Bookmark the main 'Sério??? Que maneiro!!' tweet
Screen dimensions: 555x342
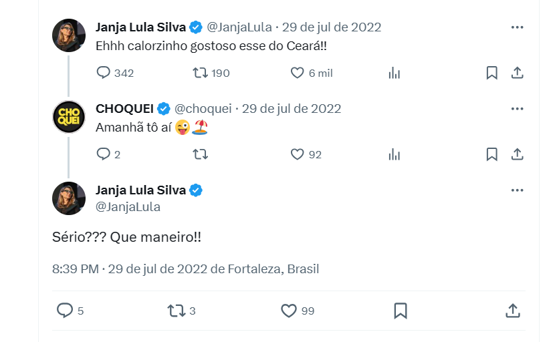(x=401, y=311)
